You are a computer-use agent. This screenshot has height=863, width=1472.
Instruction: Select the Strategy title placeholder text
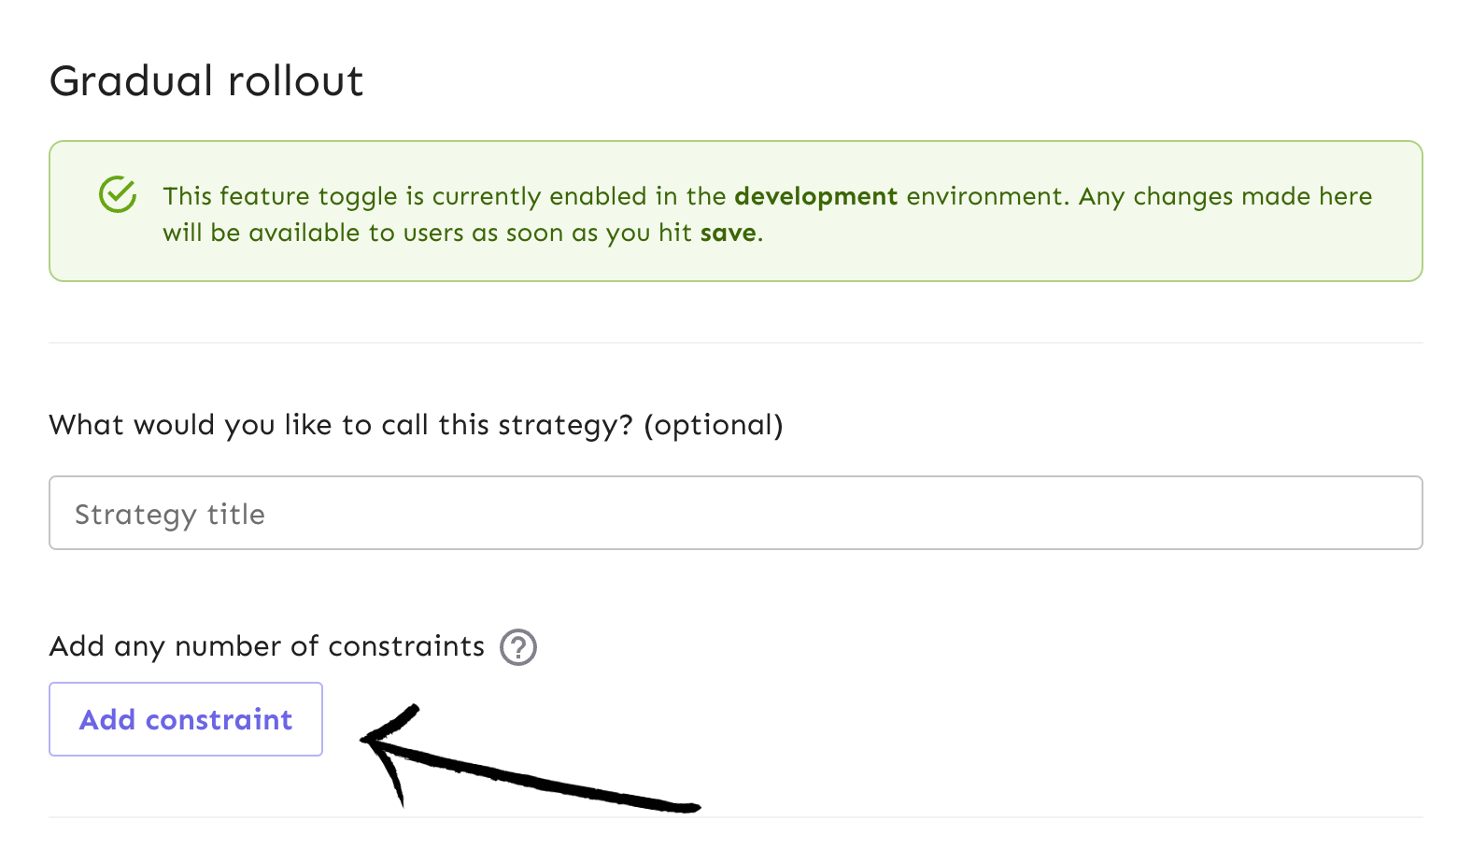(170, 513)
